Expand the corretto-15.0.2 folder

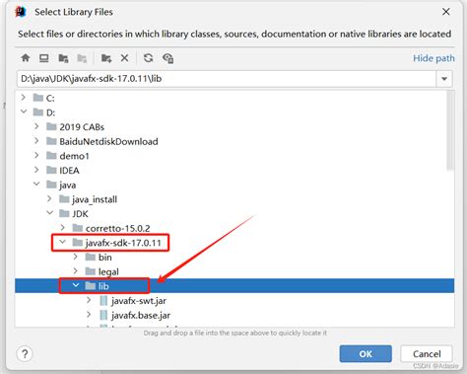[62, 228]
